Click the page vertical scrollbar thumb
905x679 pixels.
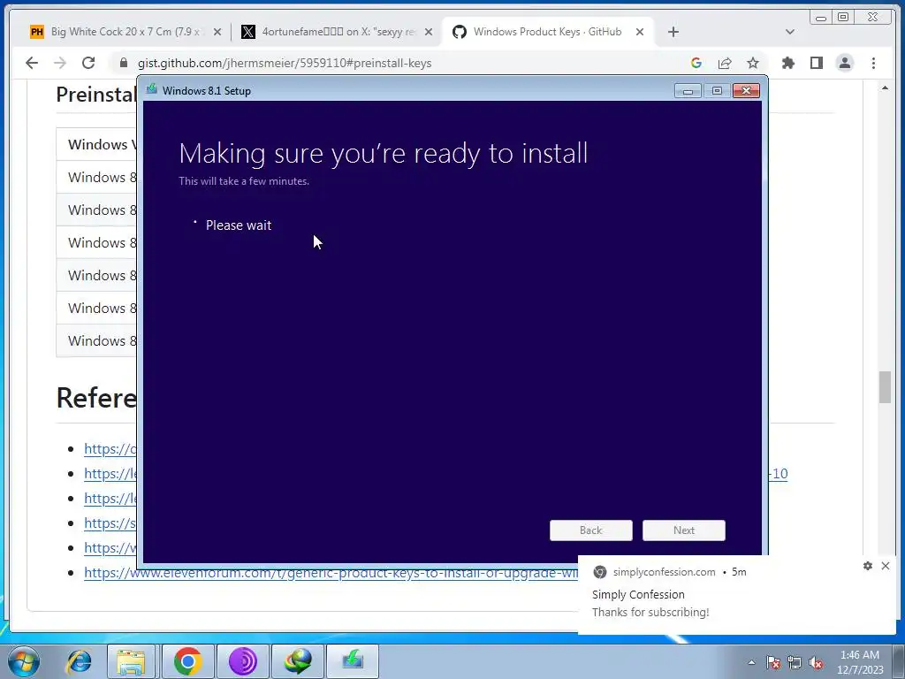(x=885, y=387)
